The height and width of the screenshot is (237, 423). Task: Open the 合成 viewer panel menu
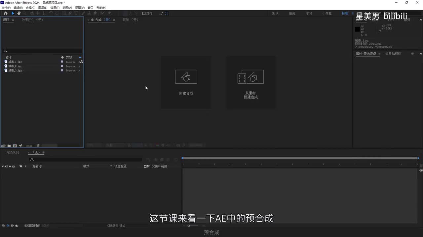coord(114,20)
